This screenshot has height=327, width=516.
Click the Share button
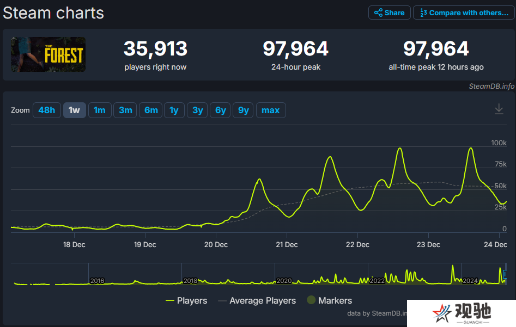[389, 13]
